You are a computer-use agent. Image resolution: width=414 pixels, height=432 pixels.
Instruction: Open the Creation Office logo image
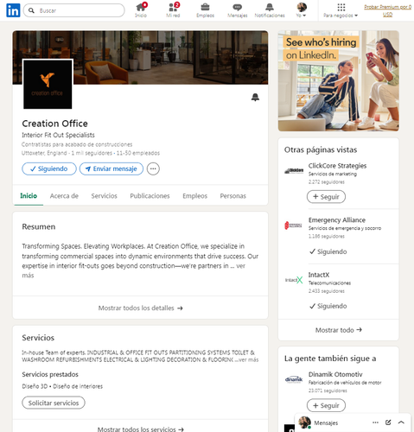(x=48, y=85)
